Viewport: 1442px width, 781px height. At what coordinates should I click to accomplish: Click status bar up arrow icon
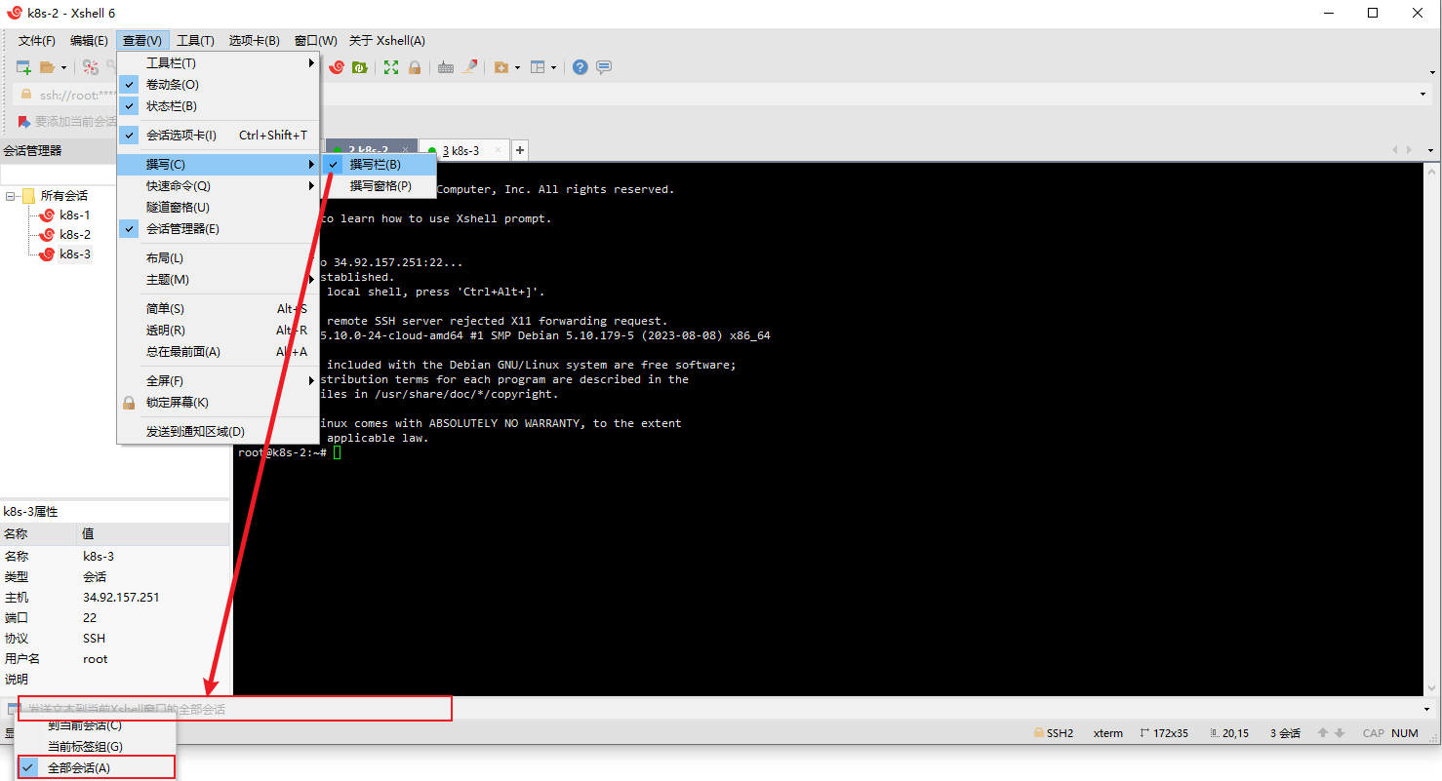1323,733
